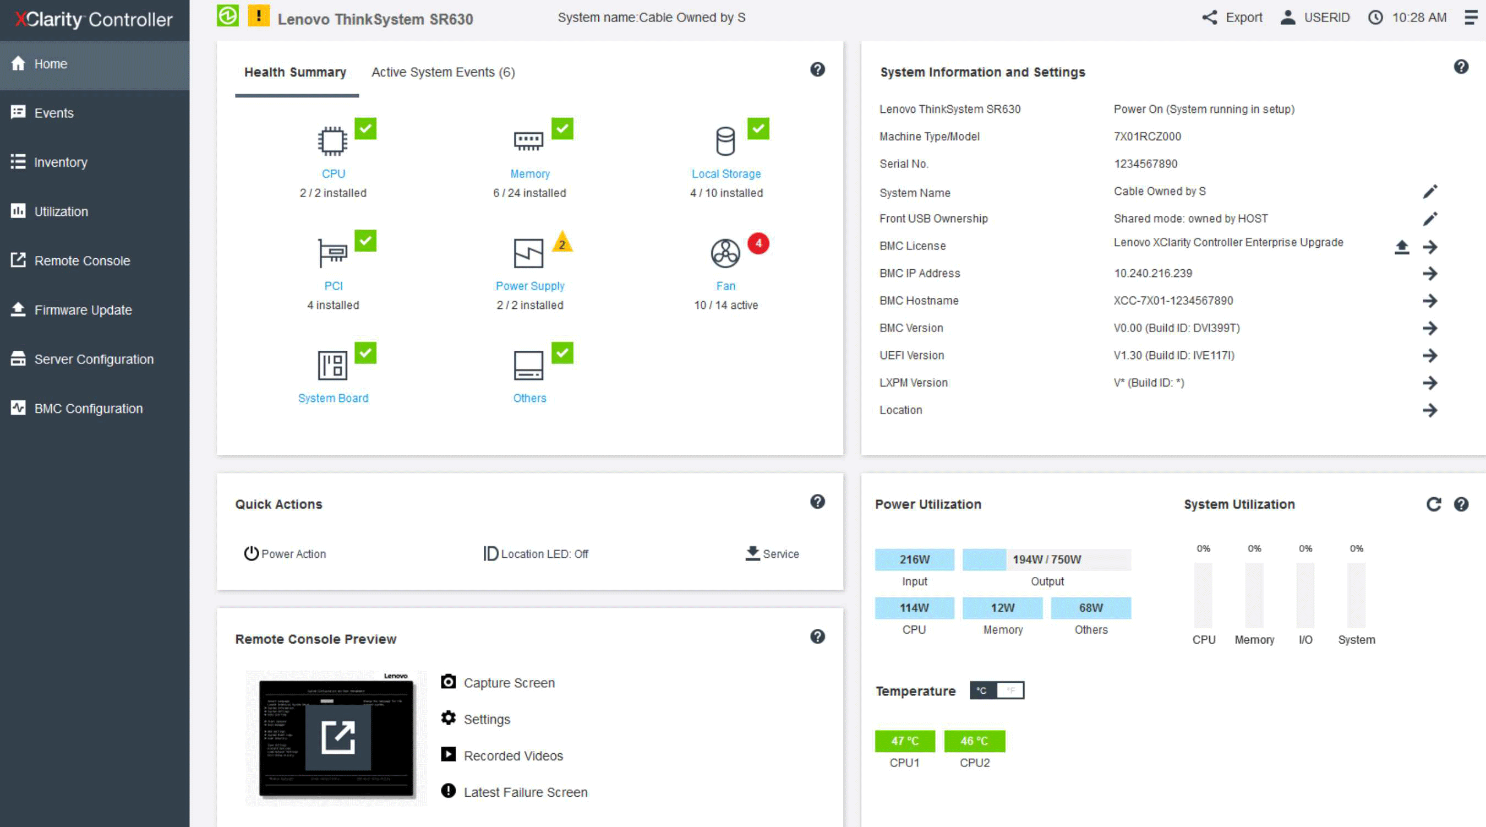Screen dimensions: 1486x827
Task: Open Remote Console from sidebar
Action: 81,260
